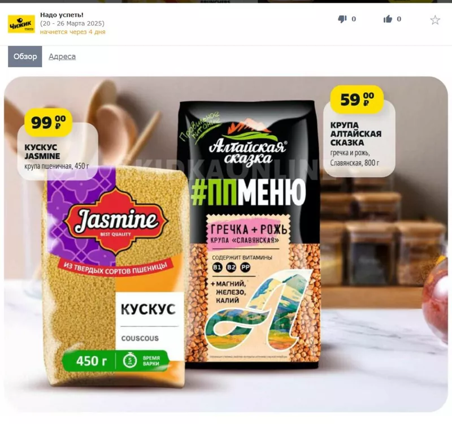452x424 pixels.
Task: Click the 5-minute cooking timer icon
Action: click(130, 360)
